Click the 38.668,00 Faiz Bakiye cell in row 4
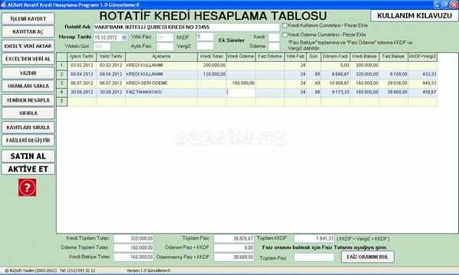 (393, 92)
